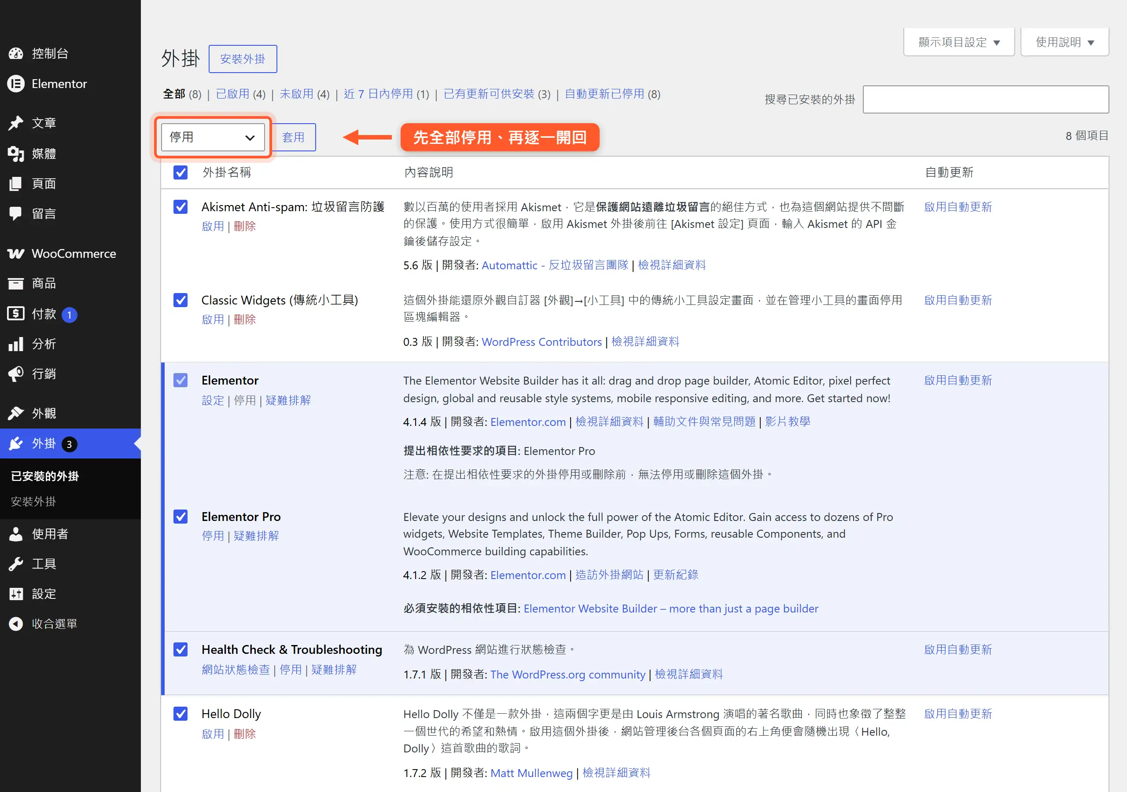Uncheck the Classic Widgets checkbox
The width and height of the screenshot is (1127, 792).
point(180,300)
